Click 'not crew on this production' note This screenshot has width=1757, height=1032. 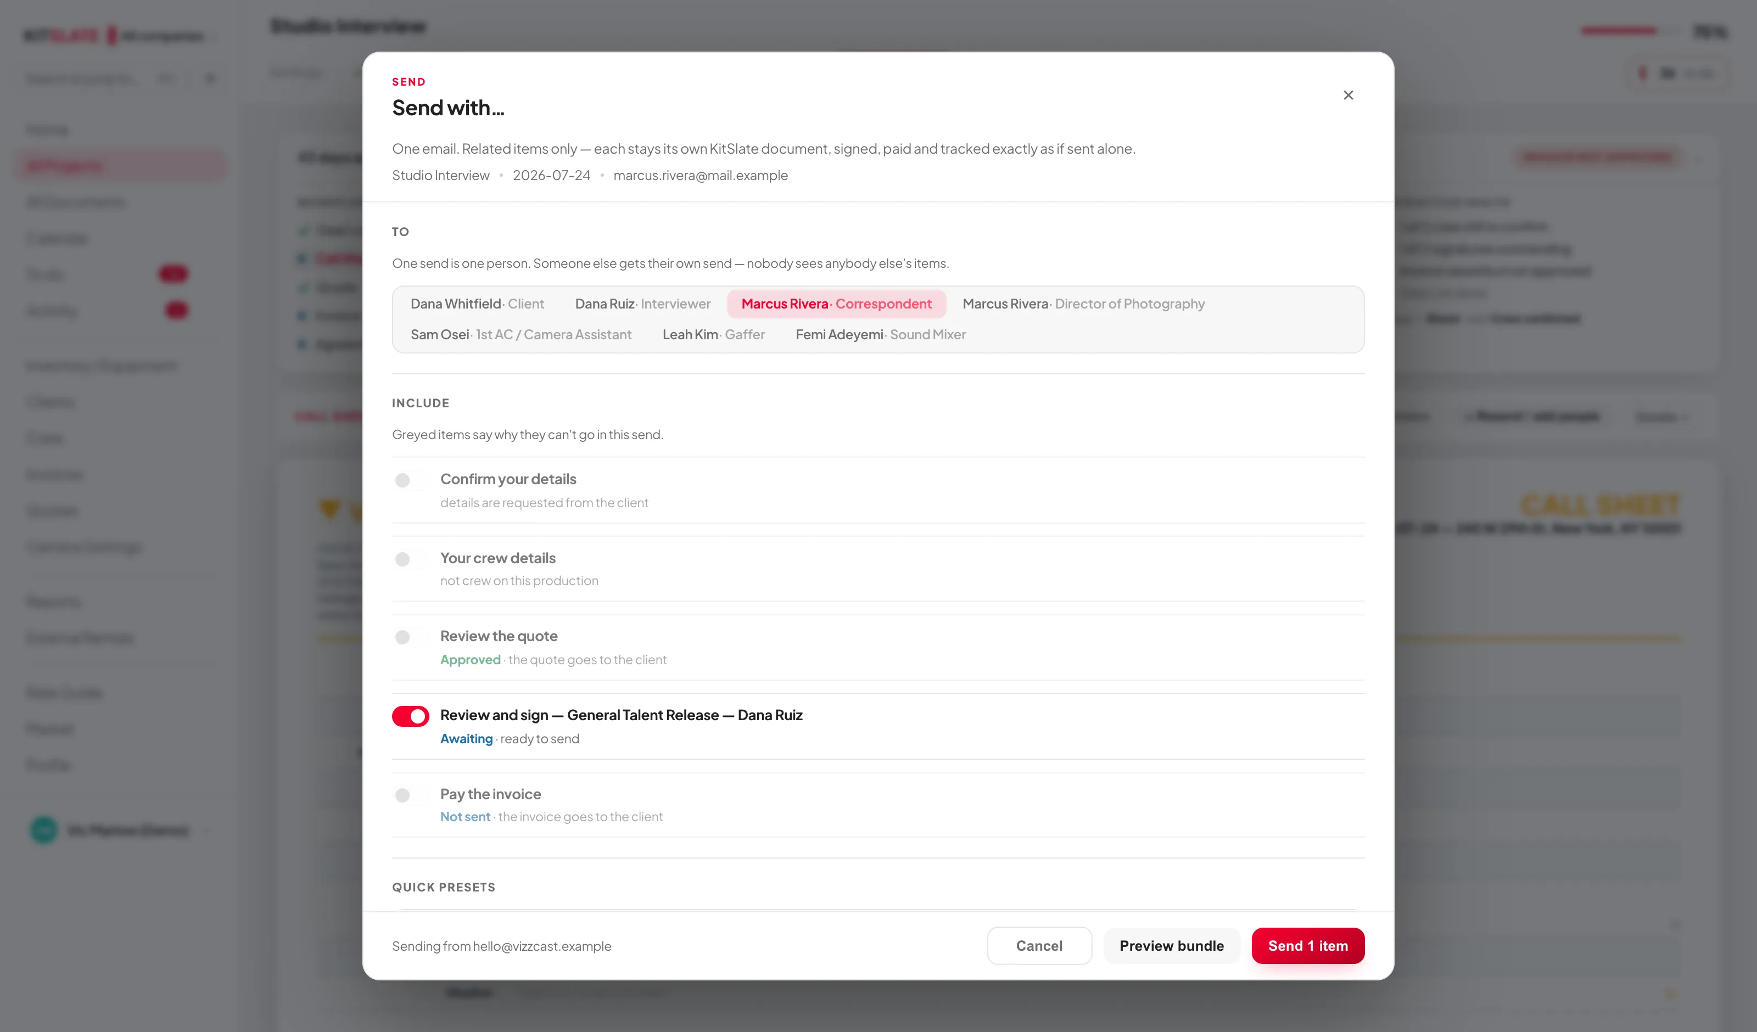click(519, 581)
